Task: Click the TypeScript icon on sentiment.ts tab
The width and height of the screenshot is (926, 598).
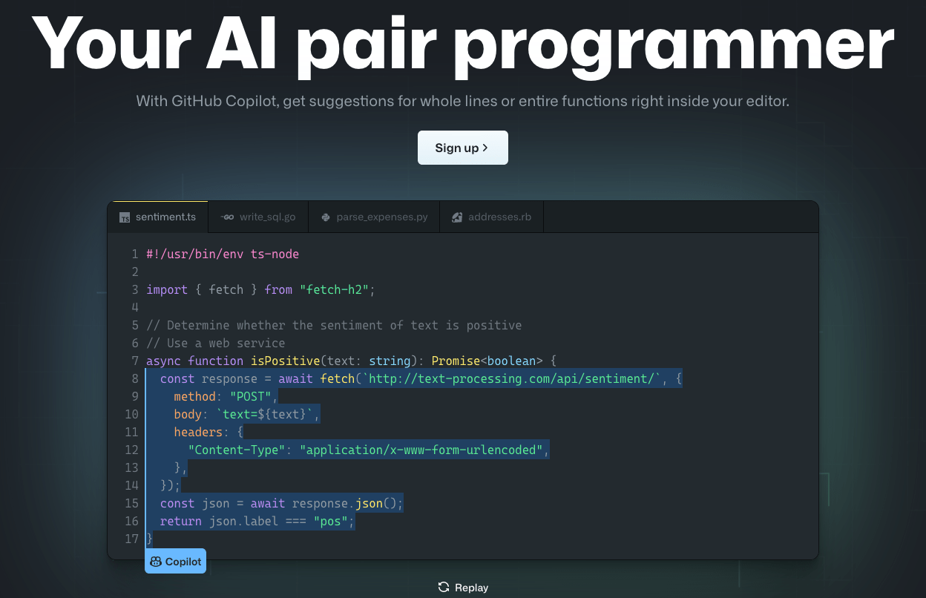Action: point(125,217)
